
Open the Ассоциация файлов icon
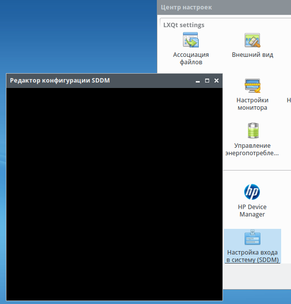[x=191, y=40]
